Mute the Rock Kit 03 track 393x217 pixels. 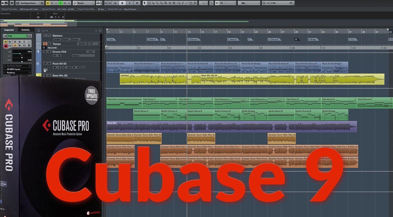click(x=45, y=64)
